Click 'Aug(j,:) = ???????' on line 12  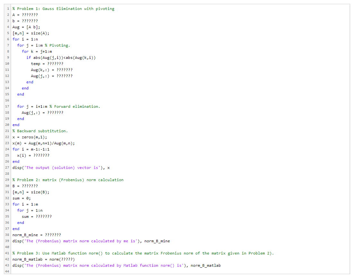[x=52, y=76]
